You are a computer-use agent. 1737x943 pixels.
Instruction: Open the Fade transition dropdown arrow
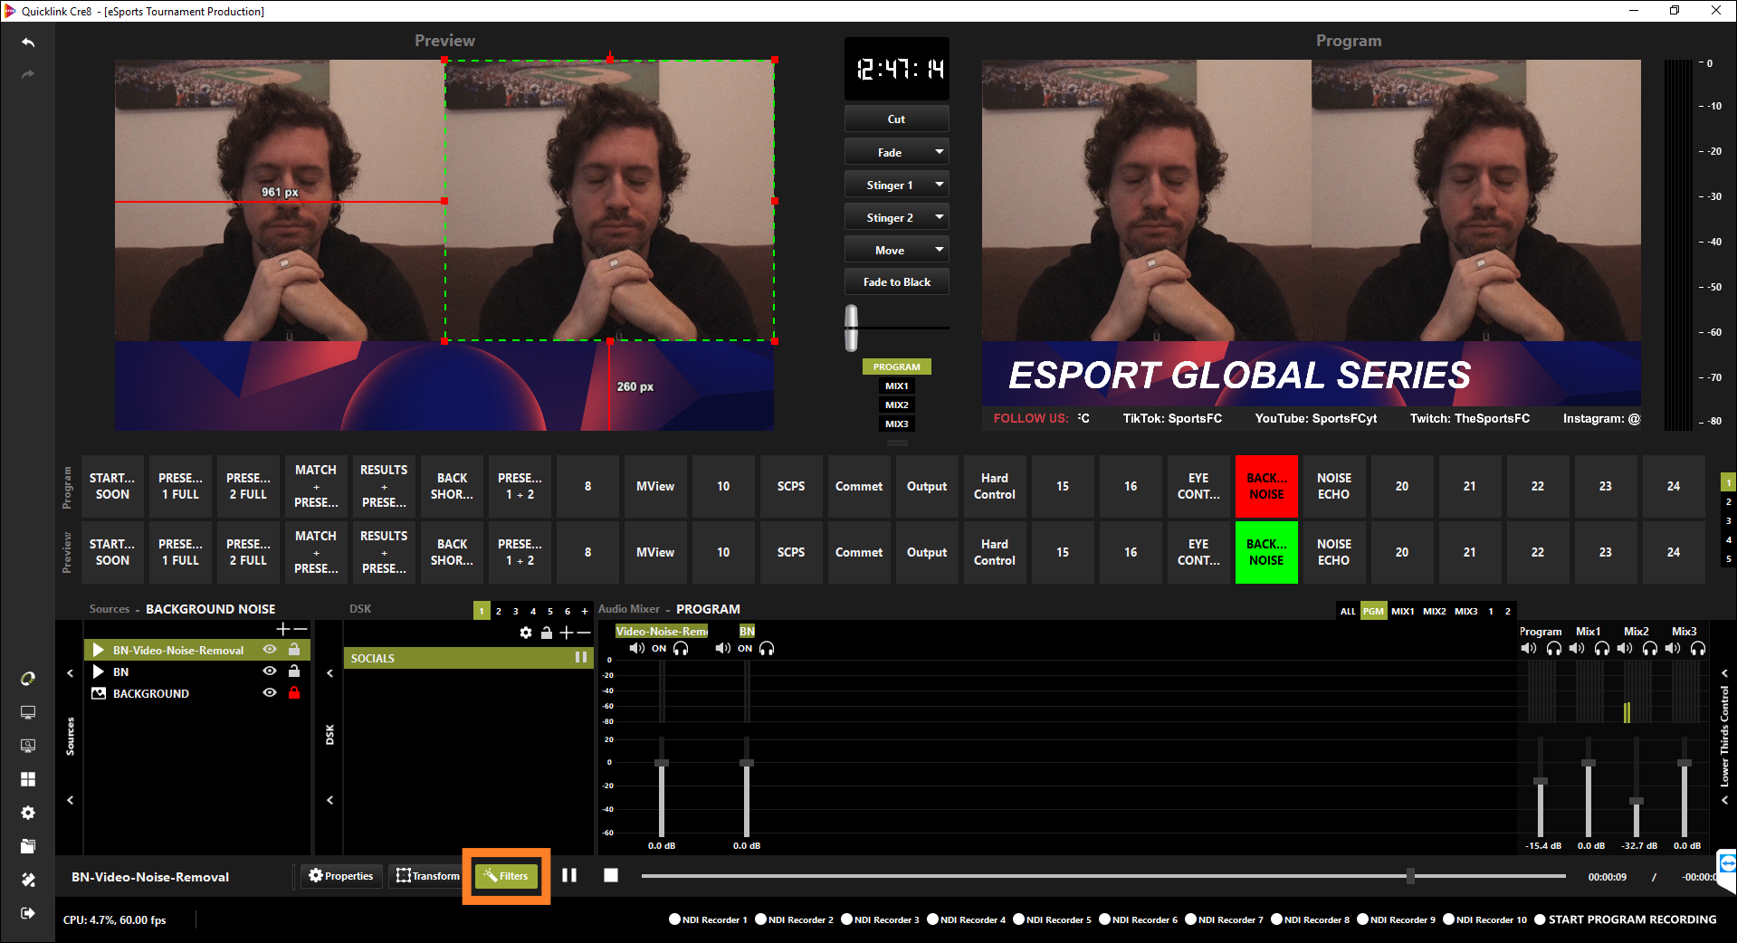pos(940,152)
